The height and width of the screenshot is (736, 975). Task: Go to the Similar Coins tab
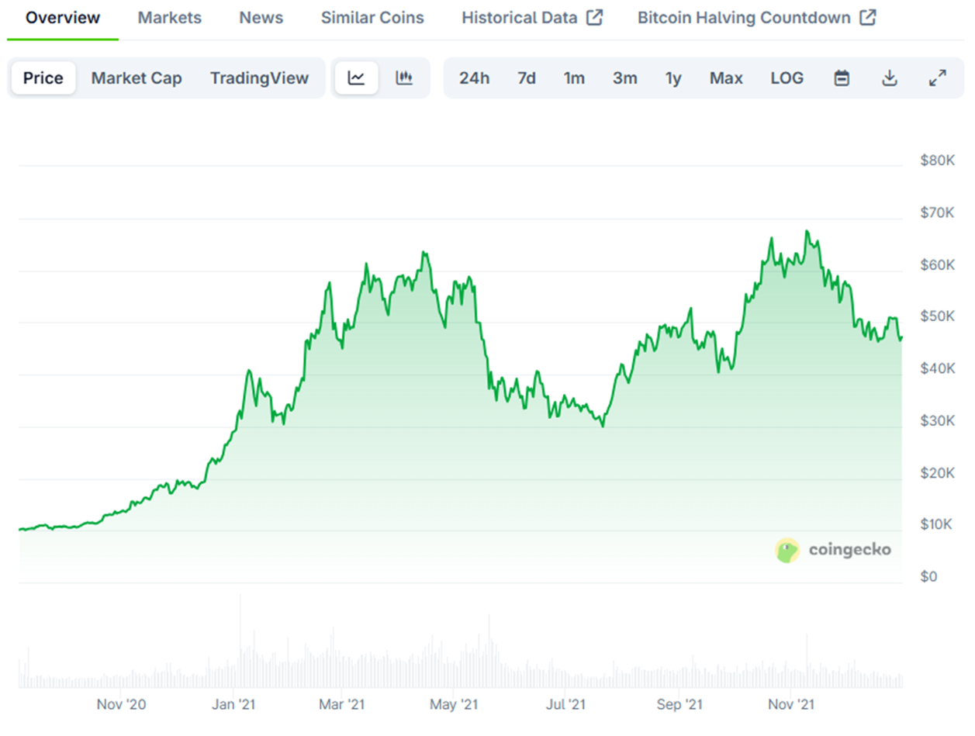click(372, 17)
